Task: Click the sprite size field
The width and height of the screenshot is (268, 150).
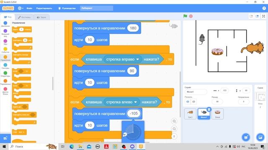Action: (217, 102)
